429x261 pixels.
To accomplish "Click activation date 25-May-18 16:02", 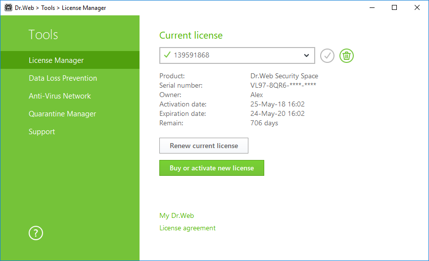I will coord(278,104).
